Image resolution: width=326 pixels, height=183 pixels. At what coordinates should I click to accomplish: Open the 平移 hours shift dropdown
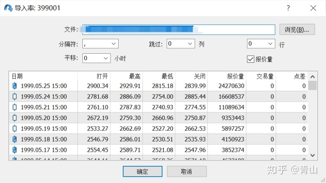(96, 58)
